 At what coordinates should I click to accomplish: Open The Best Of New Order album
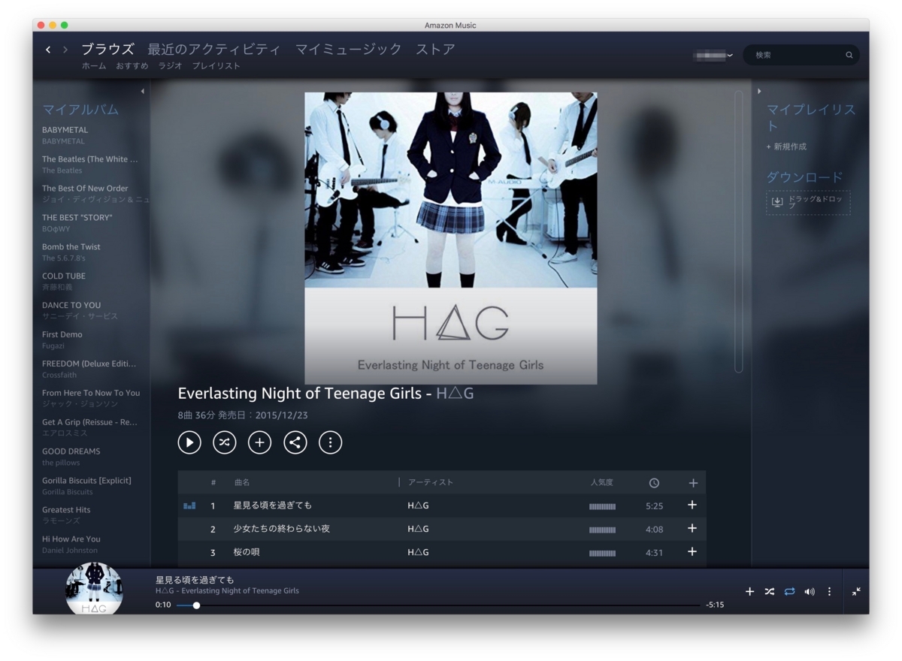[85, 189]
